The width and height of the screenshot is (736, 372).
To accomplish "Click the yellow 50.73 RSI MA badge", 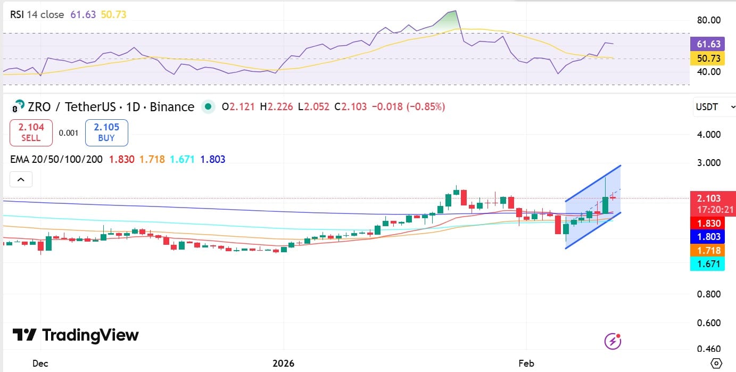I will click(708, 59).
